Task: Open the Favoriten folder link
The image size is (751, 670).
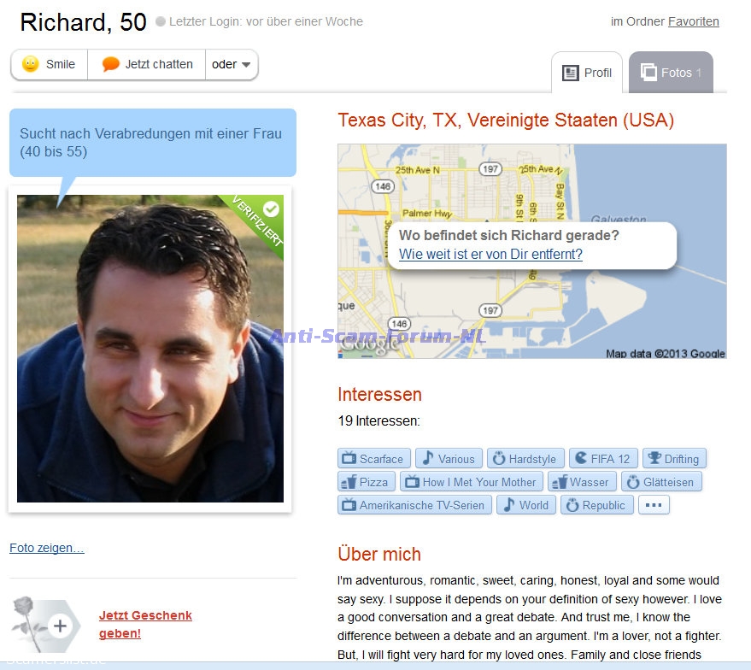Action: [694, 21]
